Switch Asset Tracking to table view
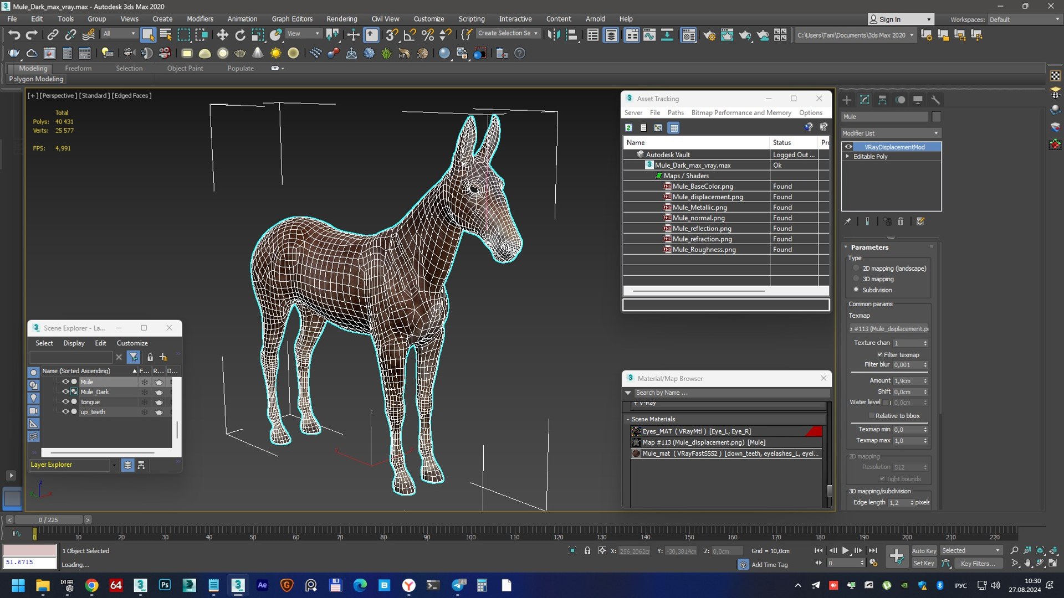Viewport: 1064px width, 598px height. [673, 128]
